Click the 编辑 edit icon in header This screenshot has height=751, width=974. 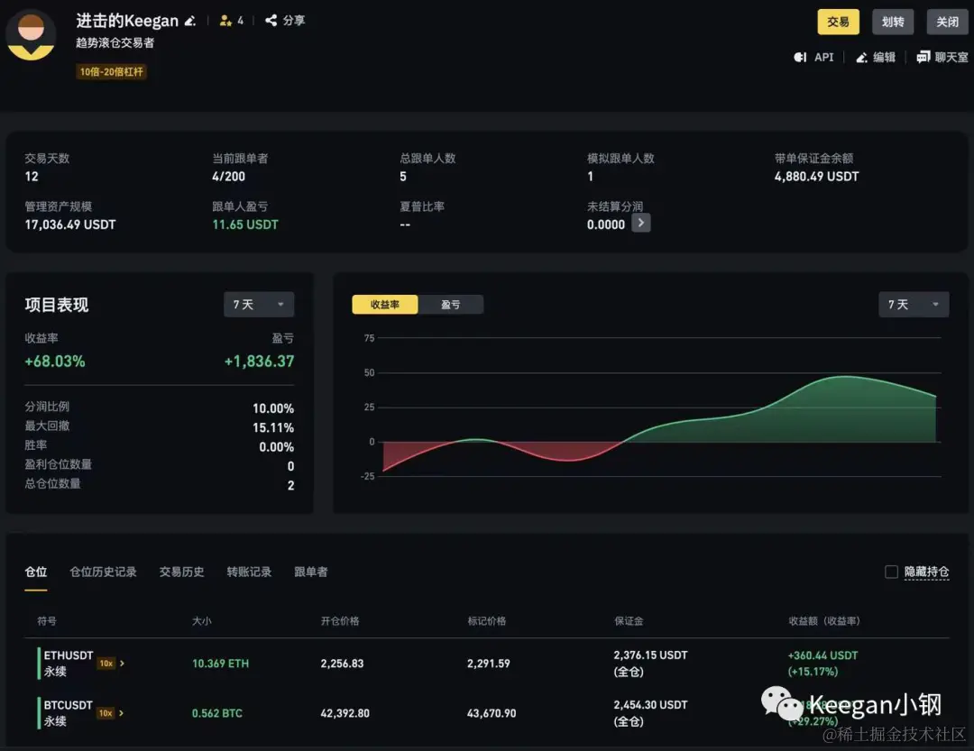pos(861,58)
